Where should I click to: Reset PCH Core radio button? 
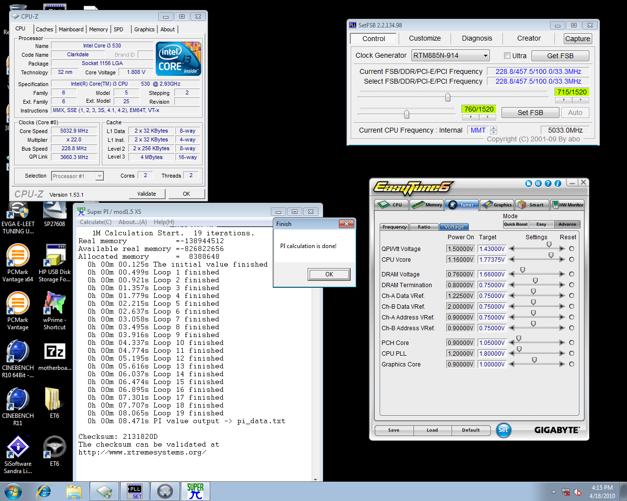572,342
